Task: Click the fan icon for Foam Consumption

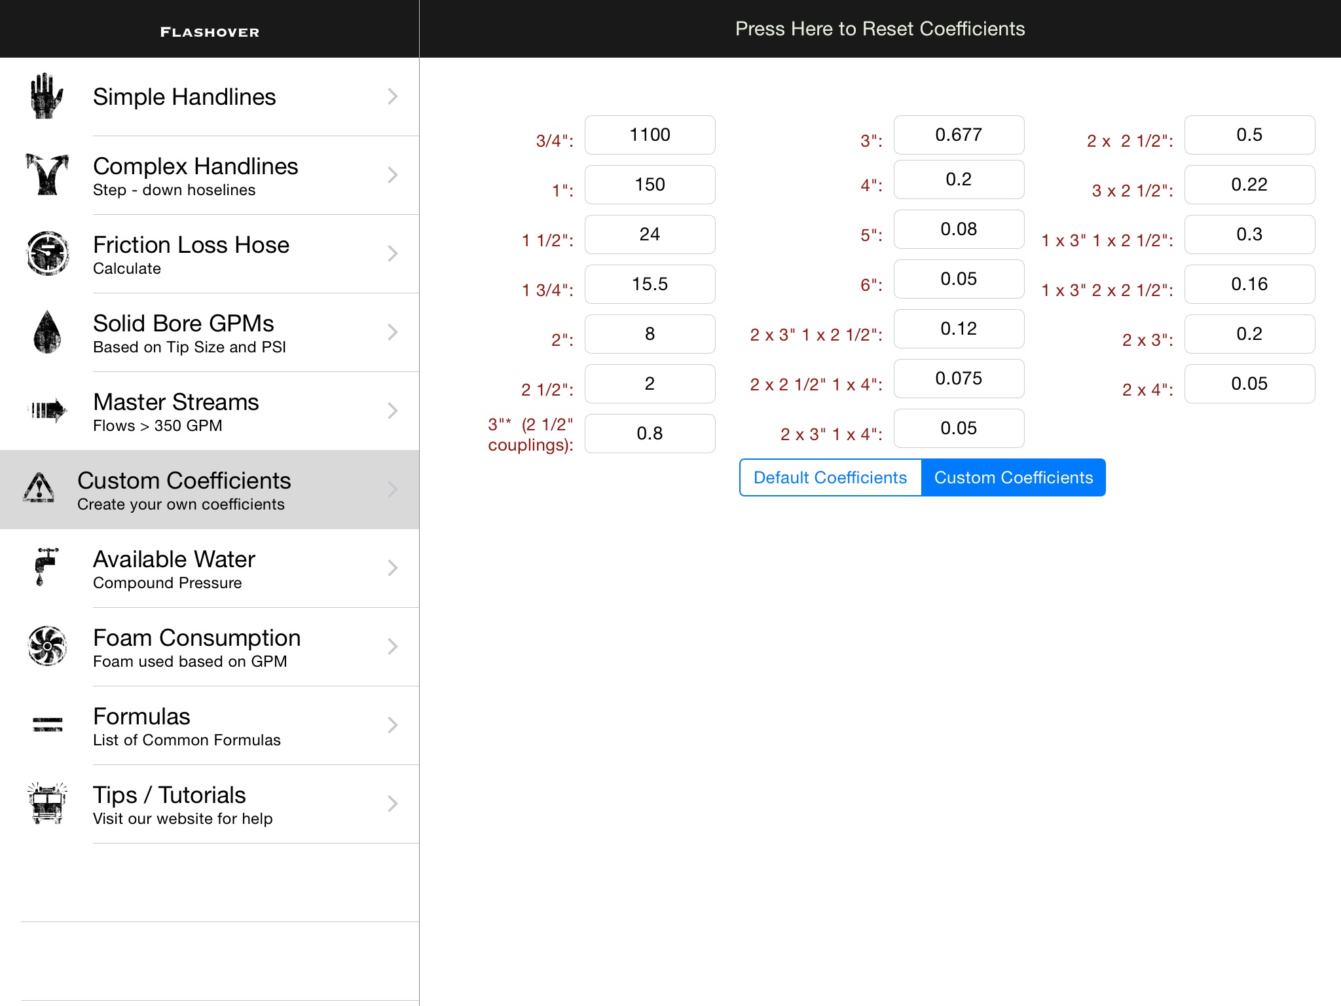Action: [x=47, y=646]
